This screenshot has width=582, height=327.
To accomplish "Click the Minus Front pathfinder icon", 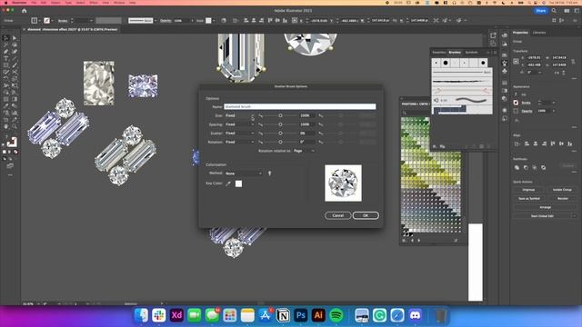I will pos(526,167).
